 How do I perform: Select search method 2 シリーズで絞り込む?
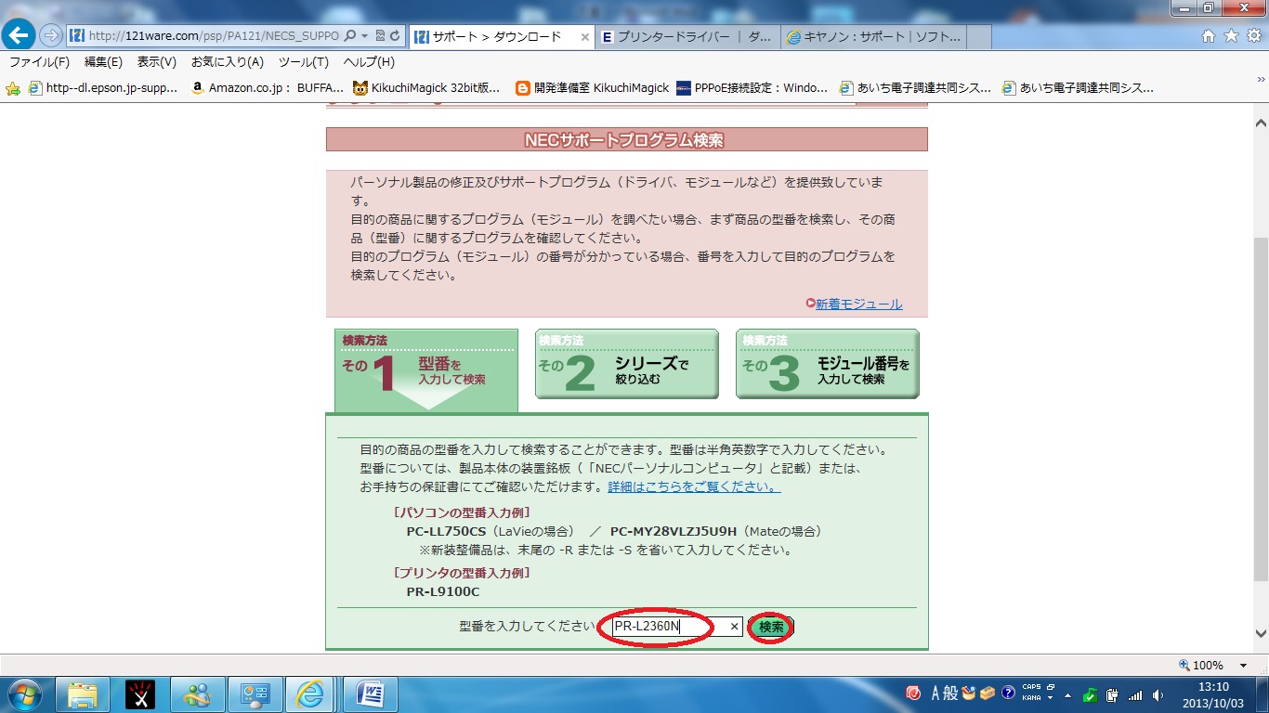coord(627,364)
